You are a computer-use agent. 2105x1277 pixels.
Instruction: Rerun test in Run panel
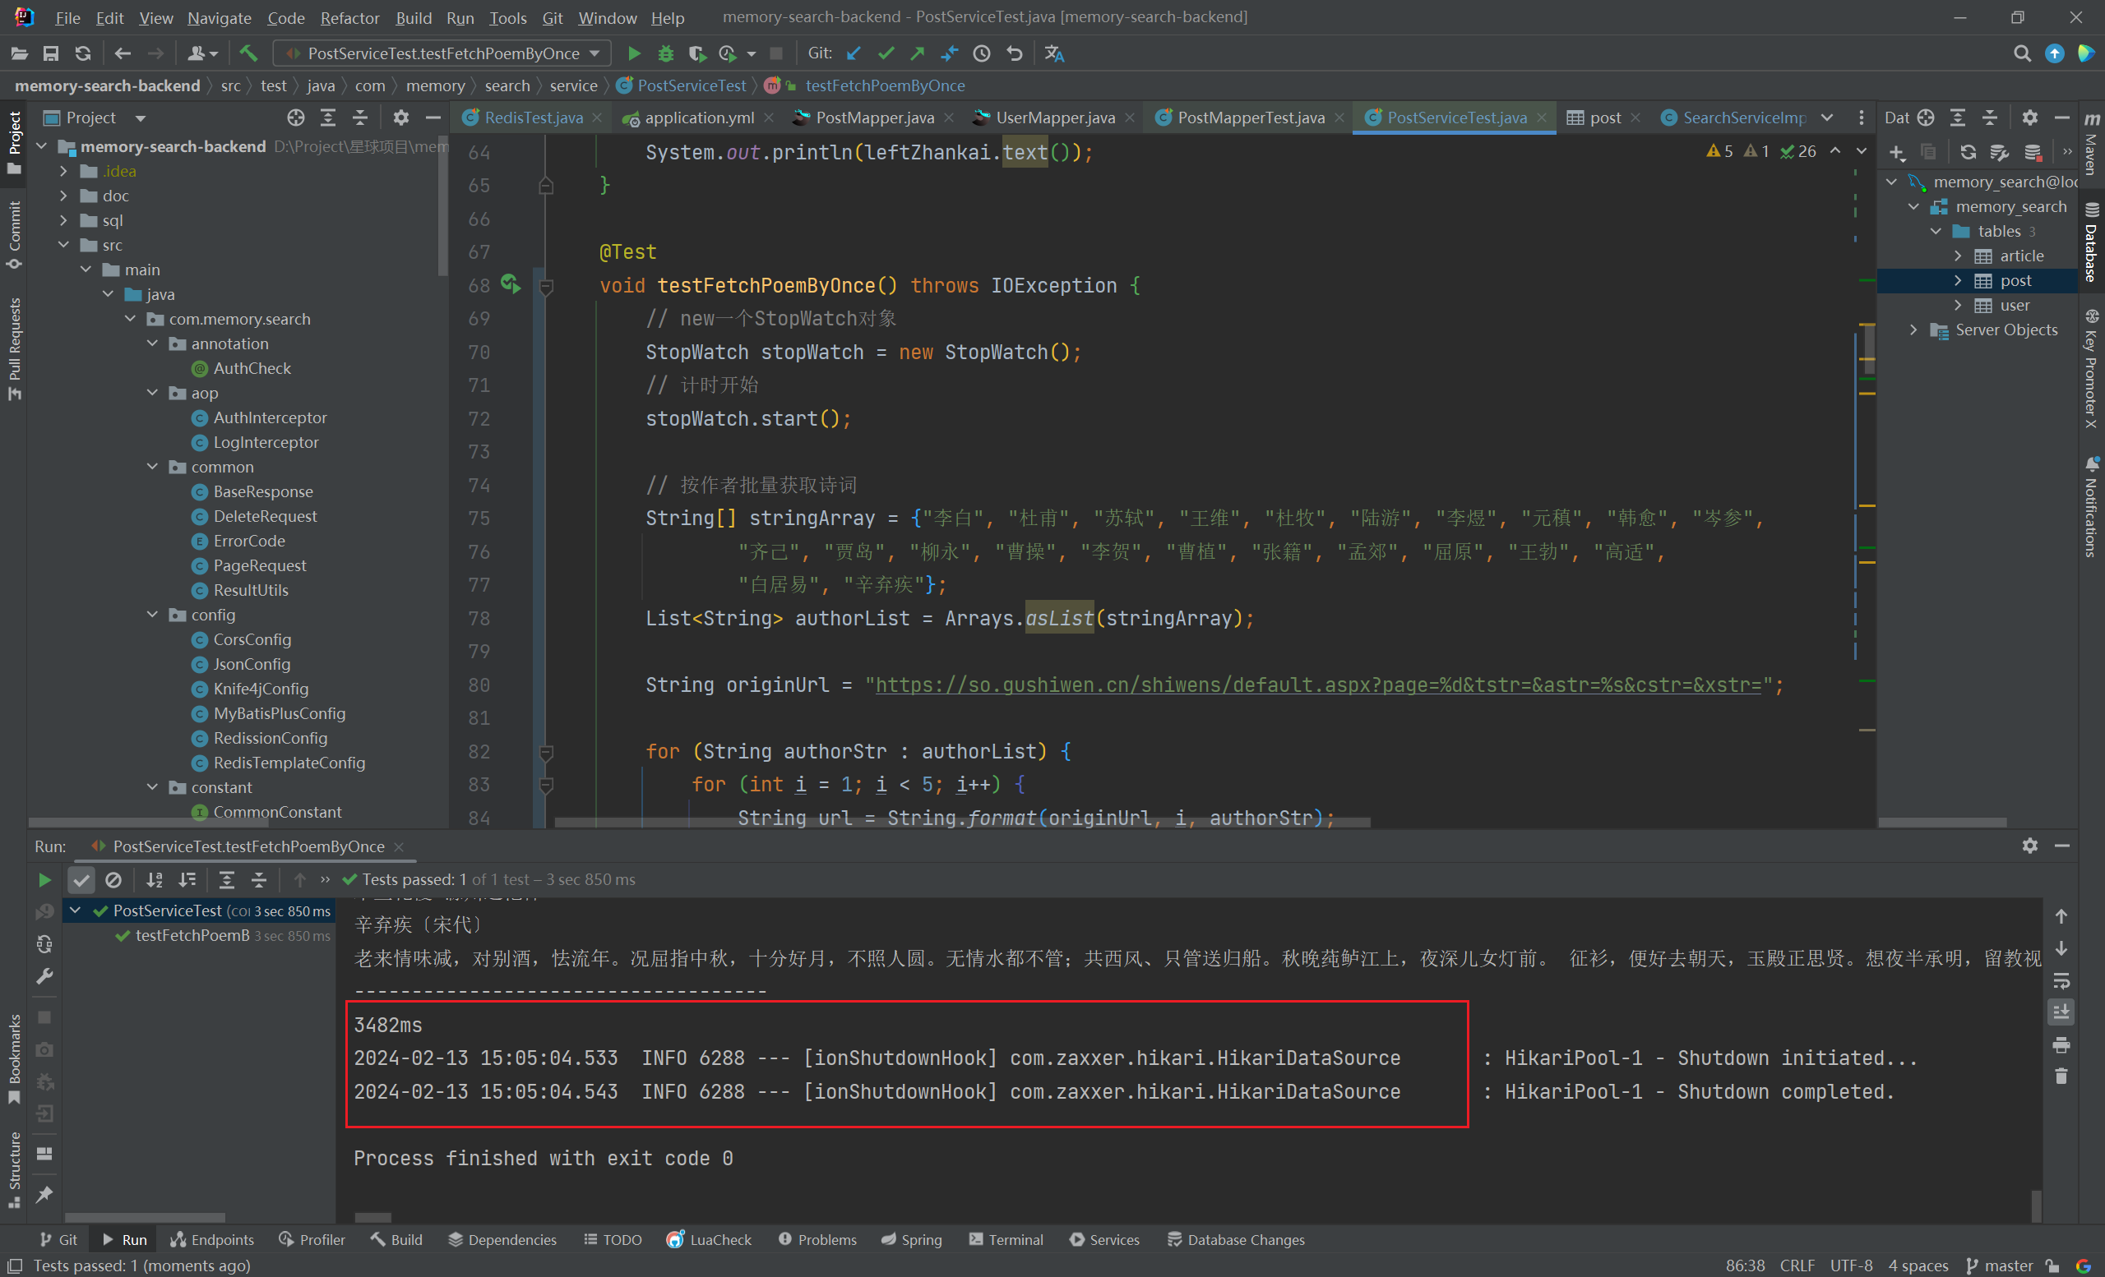pos(44,879)
